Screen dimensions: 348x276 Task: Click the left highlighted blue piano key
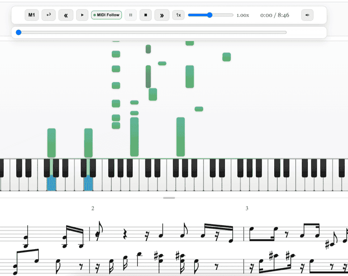pos(51,183)
